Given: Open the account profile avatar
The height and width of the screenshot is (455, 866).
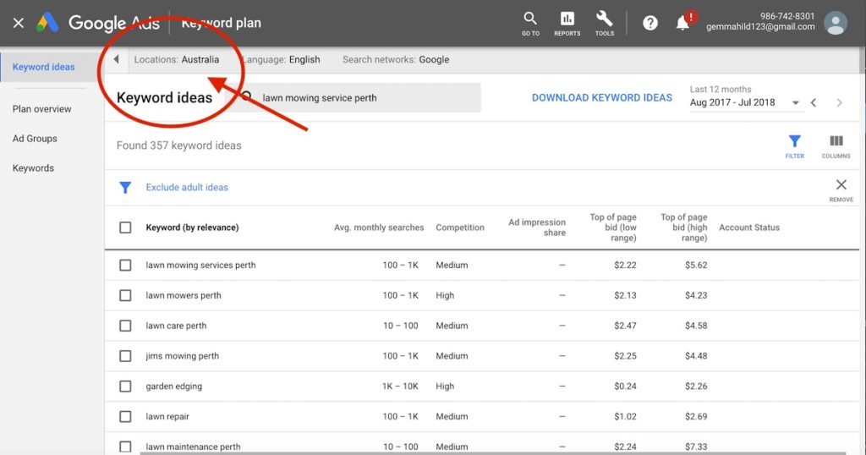Looking at the screenshot, I should pyautogui.click(x=835, y=23).
